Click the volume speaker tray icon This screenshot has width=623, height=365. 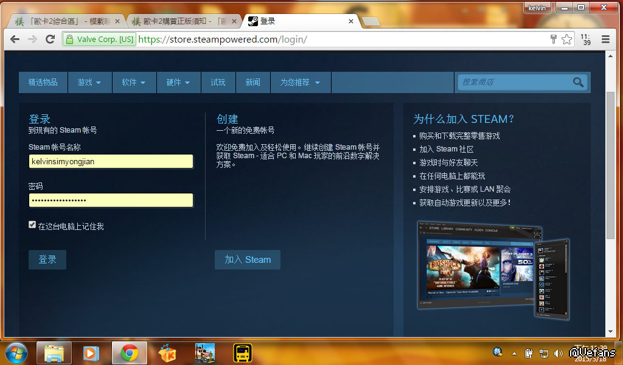pos(559,353)
